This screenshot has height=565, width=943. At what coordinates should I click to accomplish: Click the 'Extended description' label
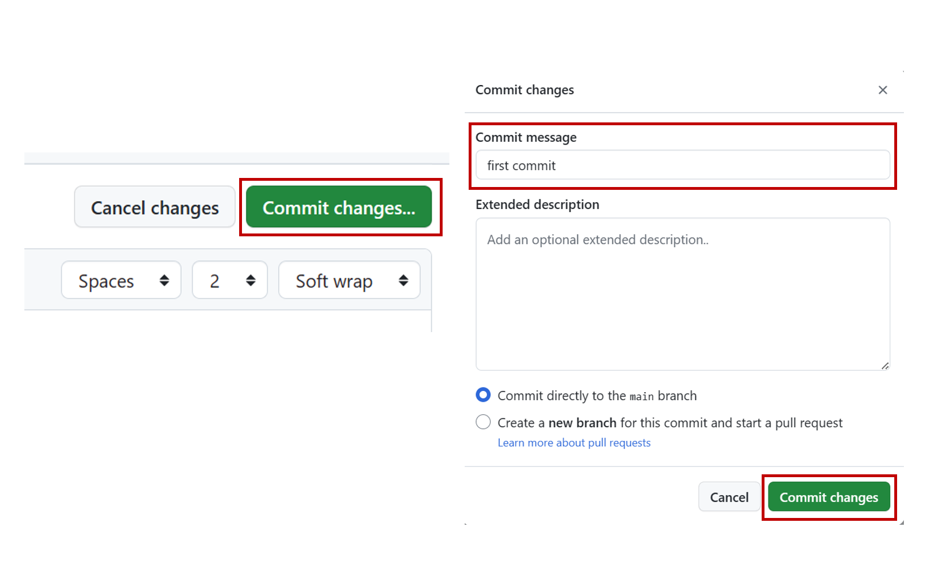tap(537, 205)
